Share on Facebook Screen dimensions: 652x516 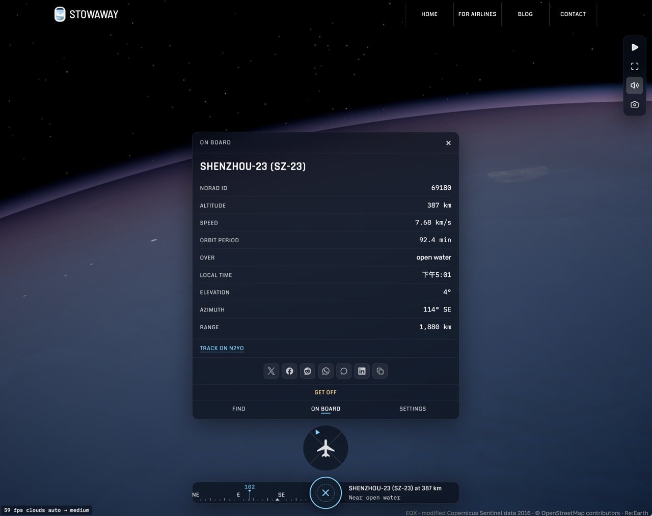click(x=289, y=371)
